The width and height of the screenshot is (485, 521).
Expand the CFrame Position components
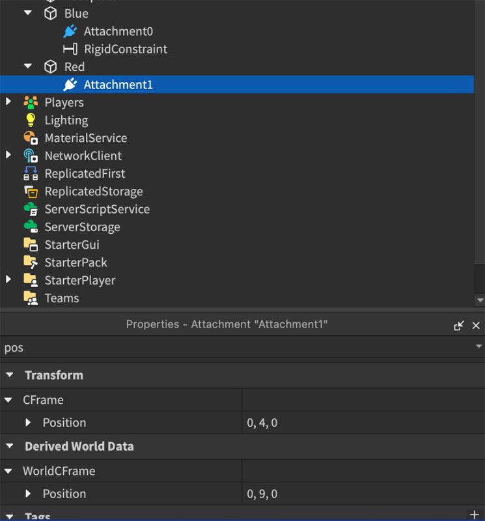[28, 422]
